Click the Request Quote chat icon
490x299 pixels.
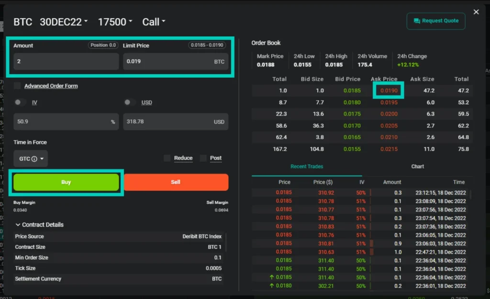click(417, 21)
